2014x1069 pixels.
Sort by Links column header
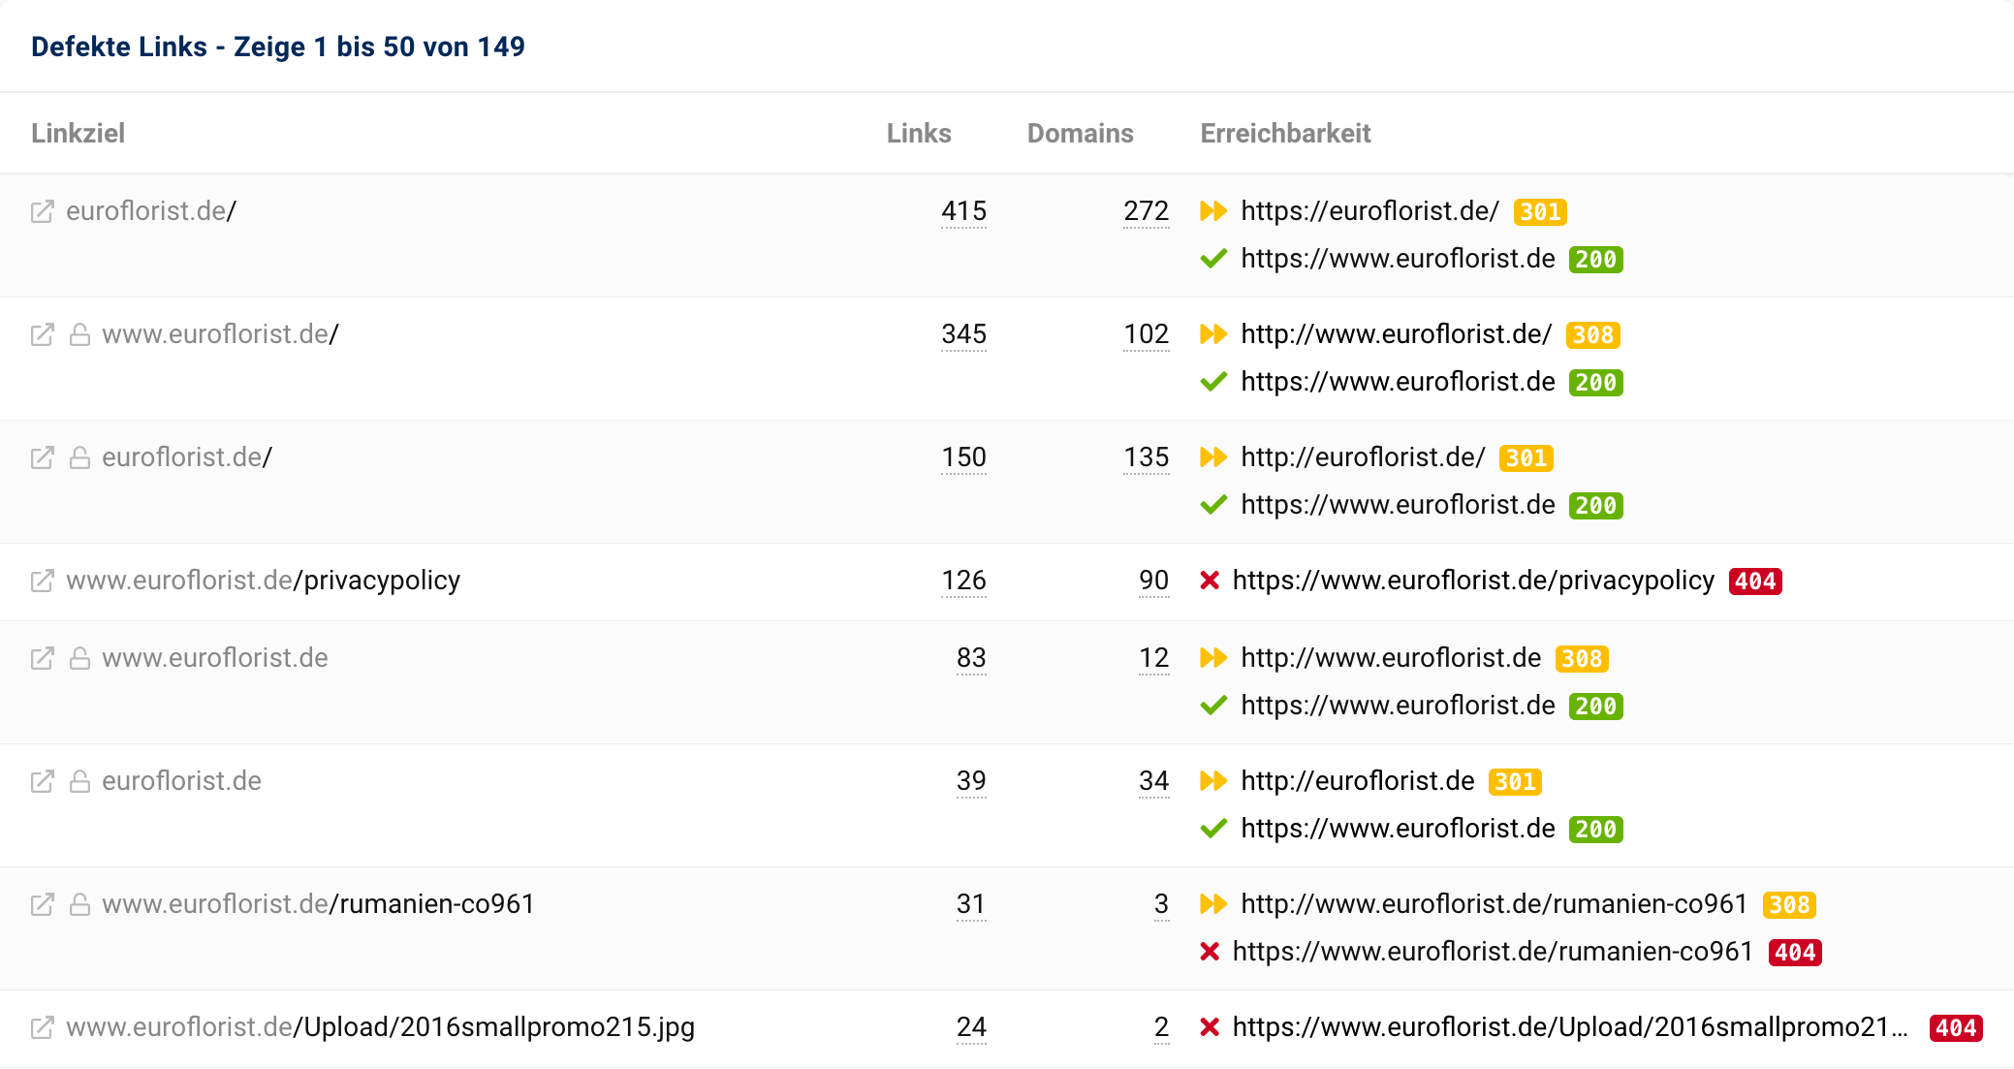click(918, 134)
